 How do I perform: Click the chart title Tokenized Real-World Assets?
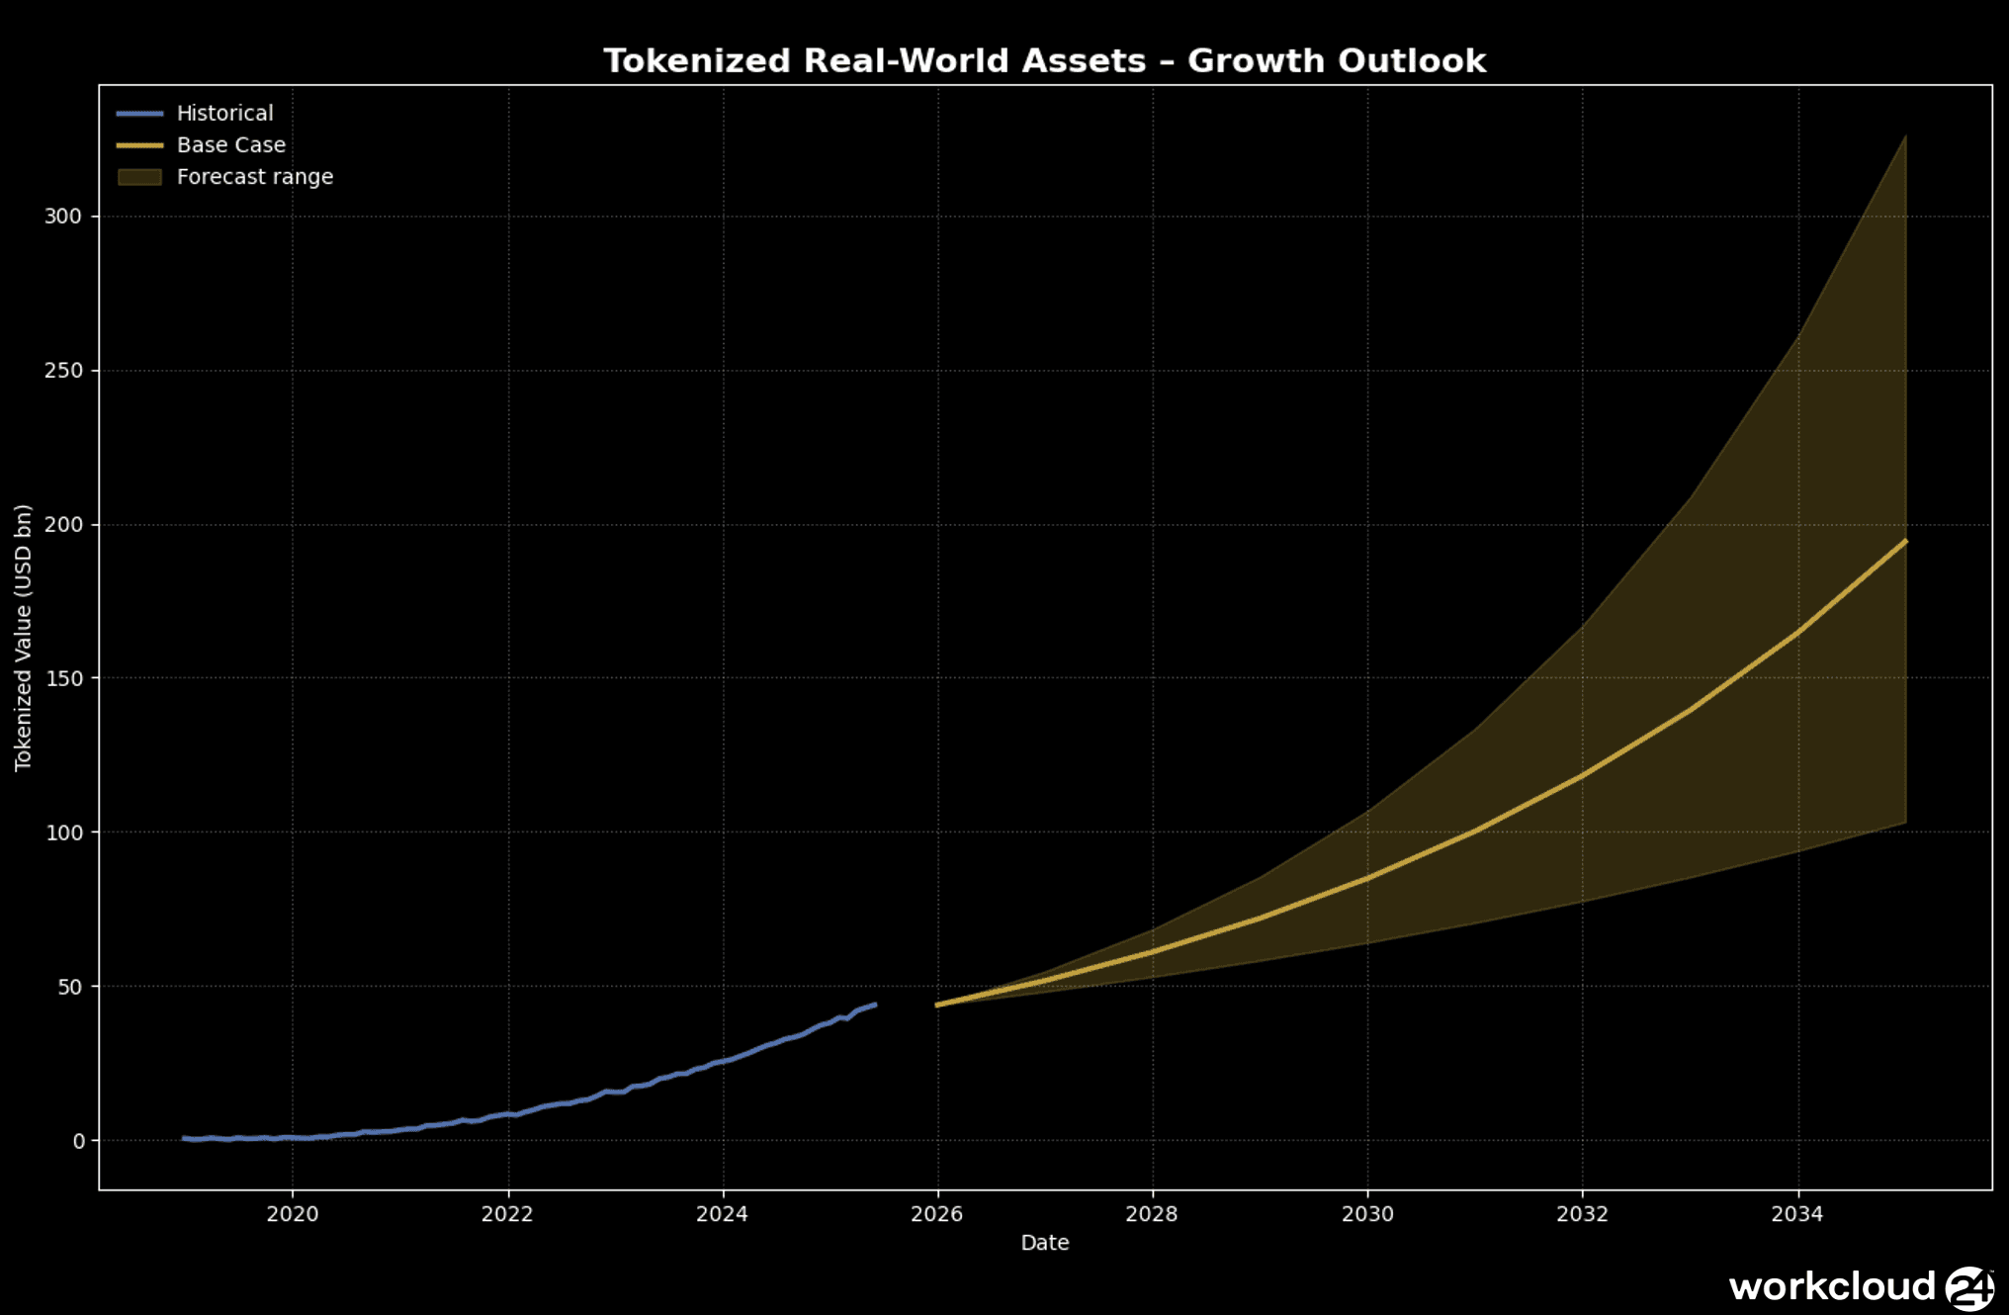coord(1044,60)
